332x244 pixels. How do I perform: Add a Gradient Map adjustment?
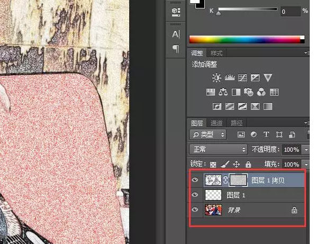click(x=267, y=106)
